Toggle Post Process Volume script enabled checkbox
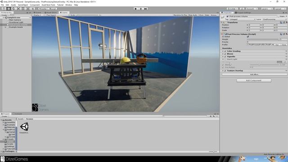The height and width of the screenshot is (162, 288). pyautogui.click(x=226, y=34)
